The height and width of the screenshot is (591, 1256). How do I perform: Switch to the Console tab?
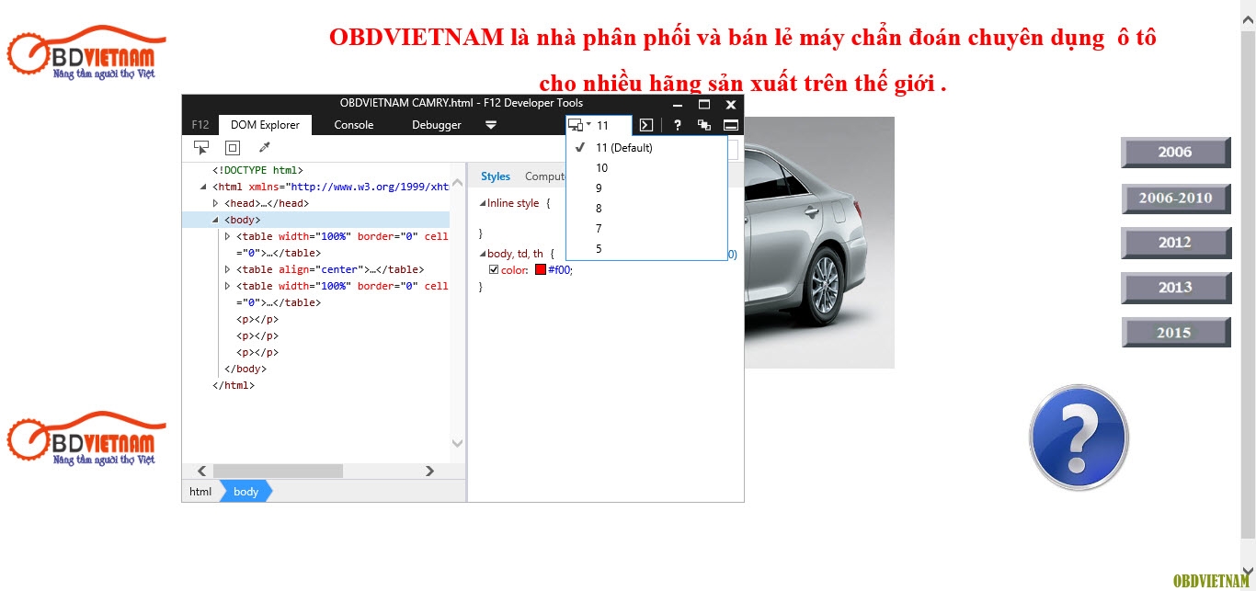(353, 125)
